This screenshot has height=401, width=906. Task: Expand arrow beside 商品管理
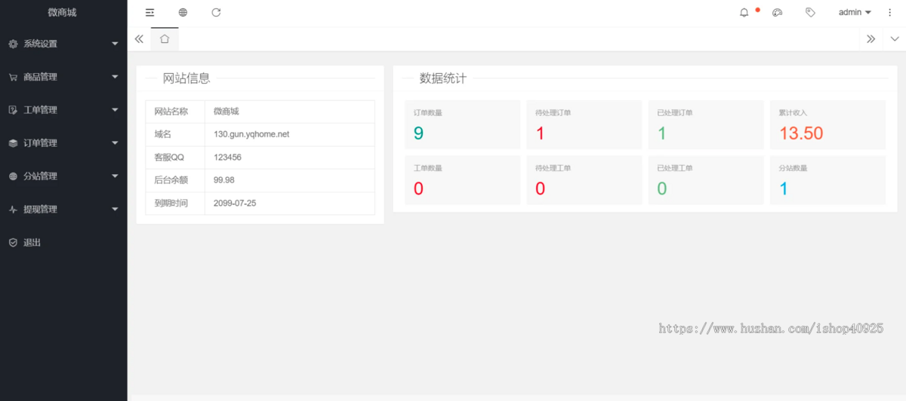[x=115, y=77]
